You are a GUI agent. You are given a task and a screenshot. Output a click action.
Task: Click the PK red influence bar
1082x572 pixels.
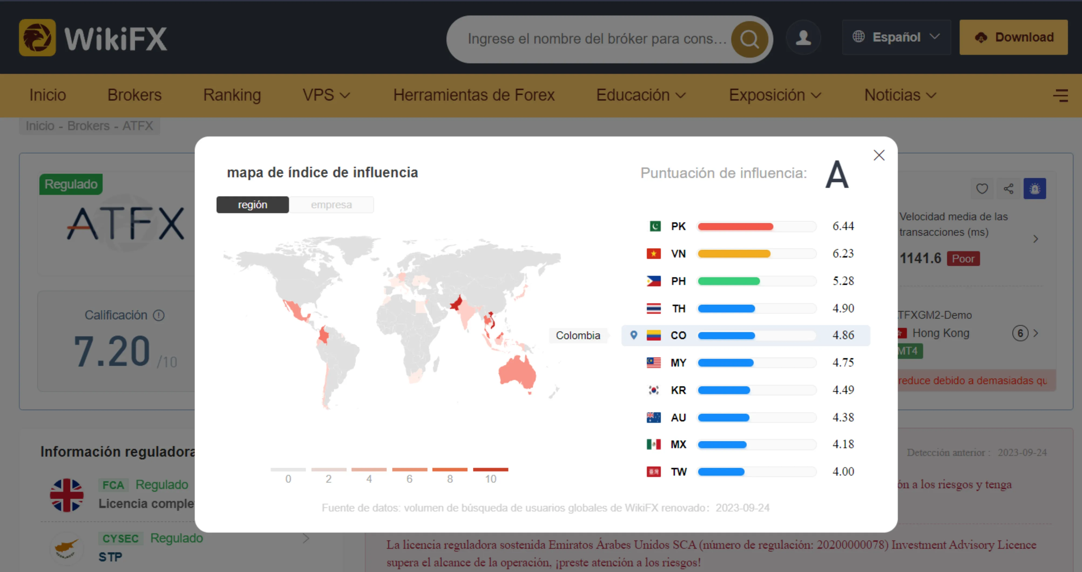point(735,227)
